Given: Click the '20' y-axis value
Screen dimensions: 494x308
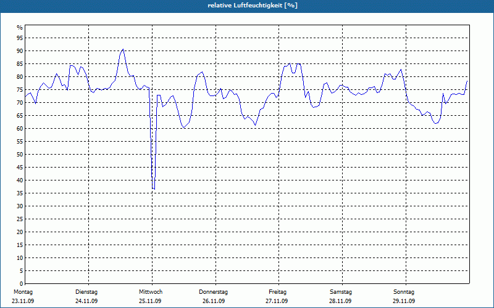Looking at the screenshot, I should [x=20, y=232].
